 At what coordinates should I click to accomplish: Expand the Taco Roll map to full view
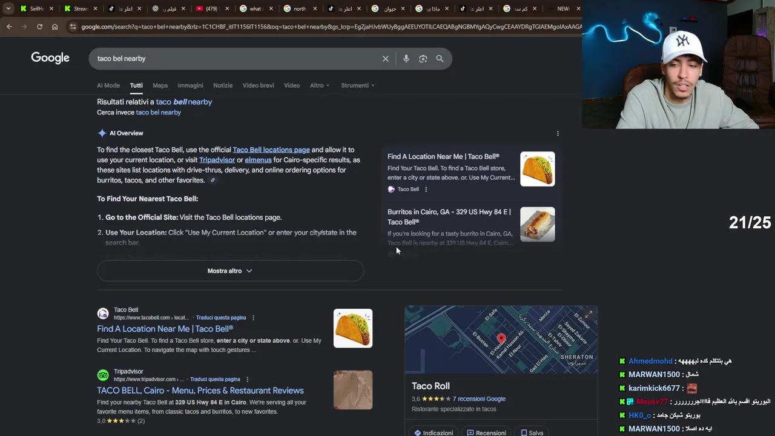pos(588,314)
